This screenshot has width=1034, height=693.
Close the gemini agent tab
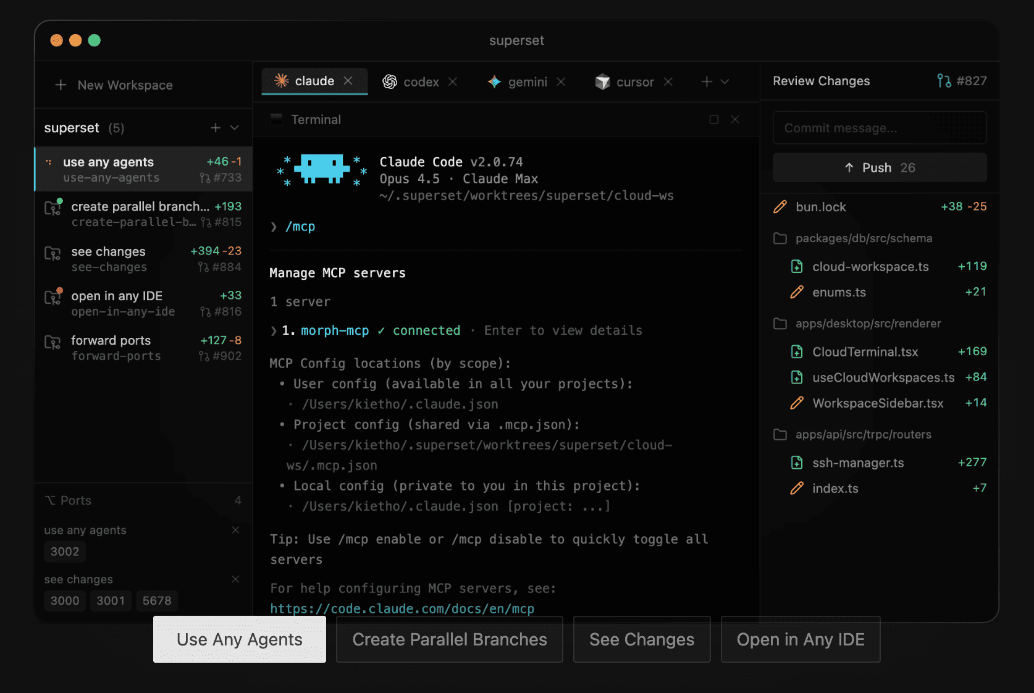tap(561, 82)
